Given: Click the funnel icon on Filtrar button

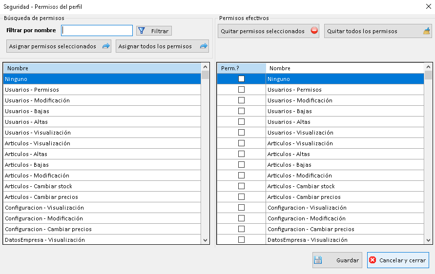Looking at the screenshot, I should tap(142, 31).
